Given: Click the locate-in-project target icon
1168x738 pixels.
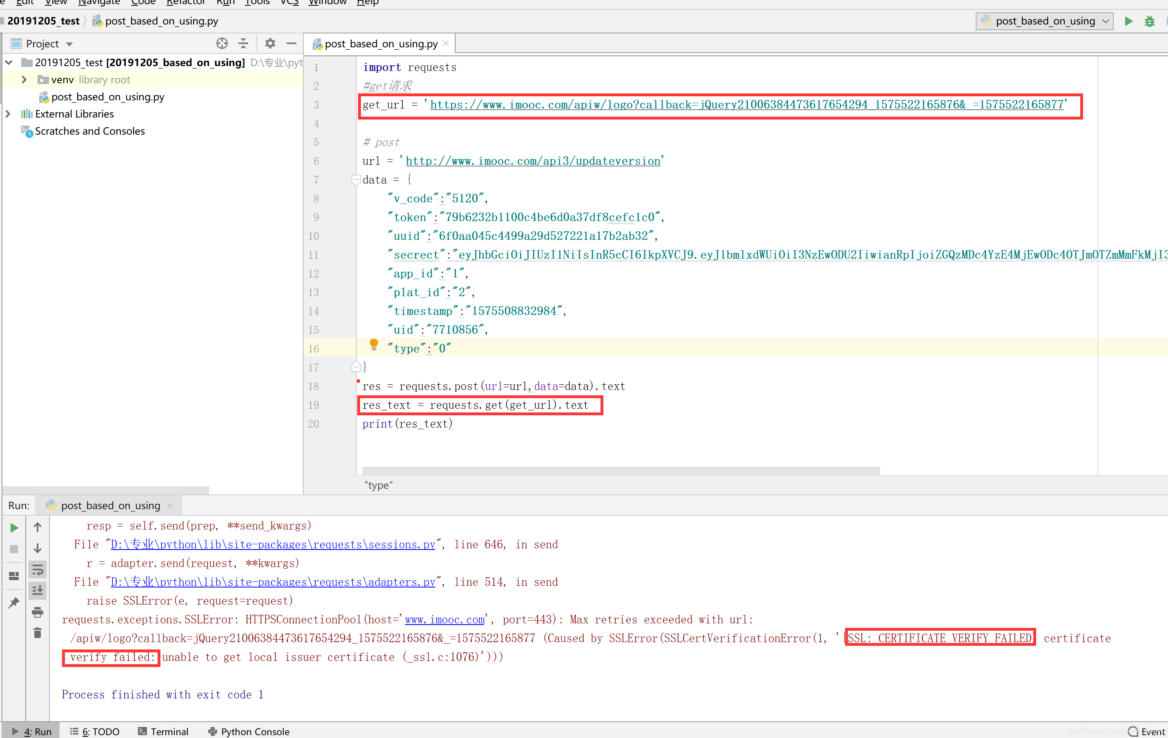Looking at the screenshot, I should [222, 44].
